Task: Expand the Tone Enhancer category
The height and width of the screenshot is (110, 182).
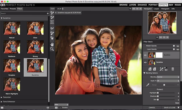Action: (1, 102)
